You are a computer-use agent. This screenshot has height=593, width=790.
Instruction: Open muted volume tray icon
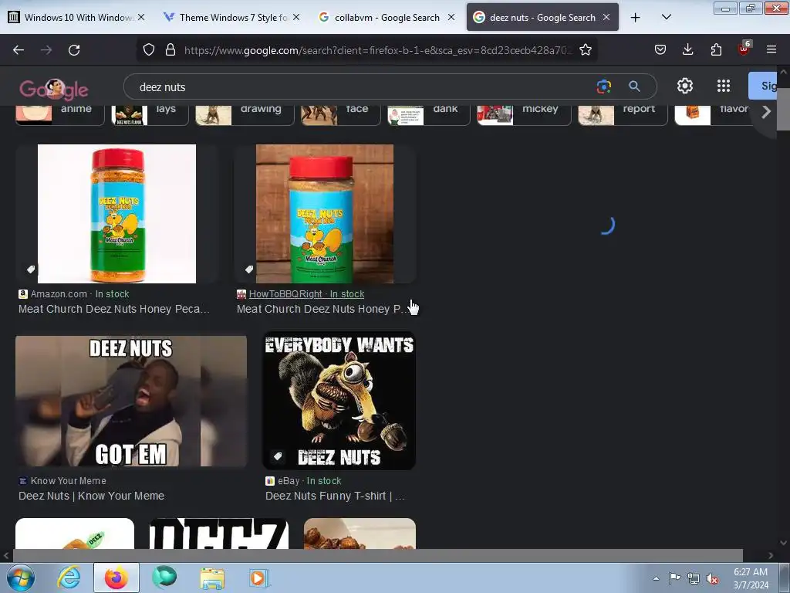[x=712, y=579]
